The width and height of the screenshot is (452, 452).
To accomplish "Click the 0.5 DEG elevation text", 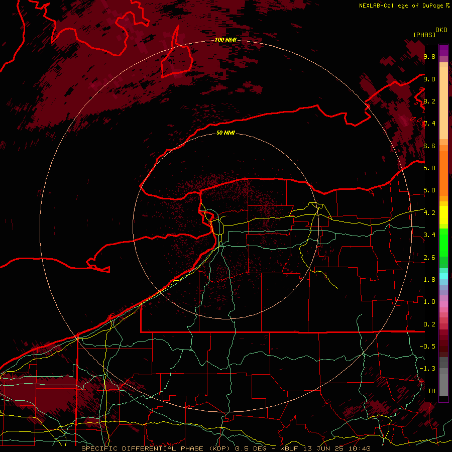I will point(251,448).
